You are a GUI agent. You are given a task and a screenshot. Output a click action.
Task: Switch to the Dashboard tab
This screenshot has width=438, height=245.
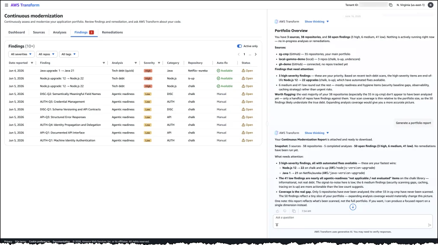pos(17,32)
